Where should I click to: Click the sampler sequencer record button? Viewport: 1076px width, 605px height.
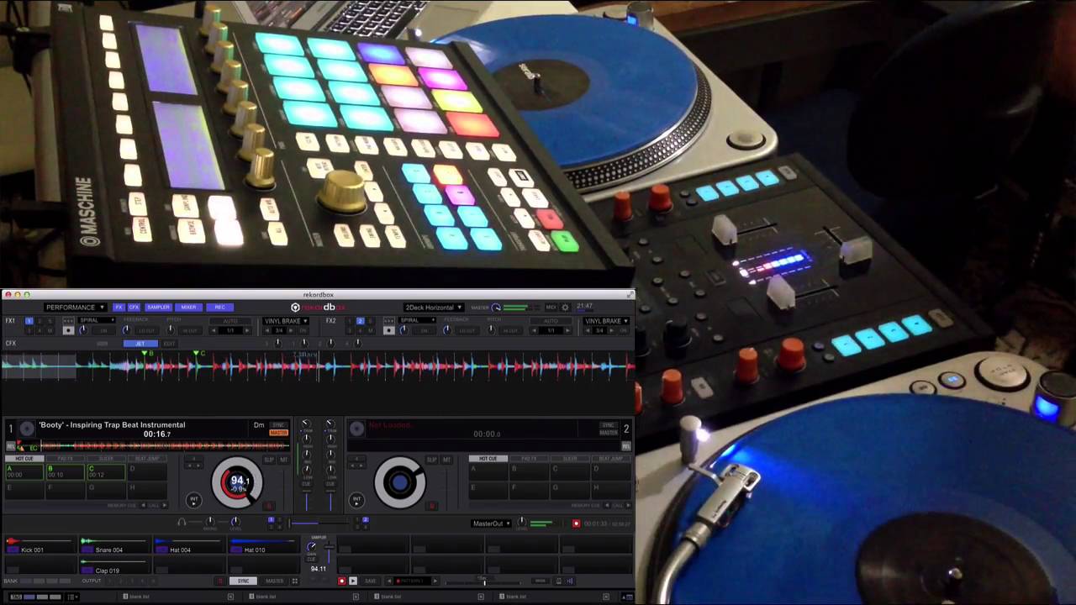coord(342,581)
